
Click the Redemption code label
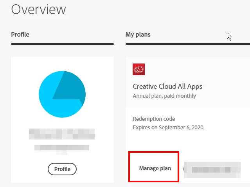point(154,119)
